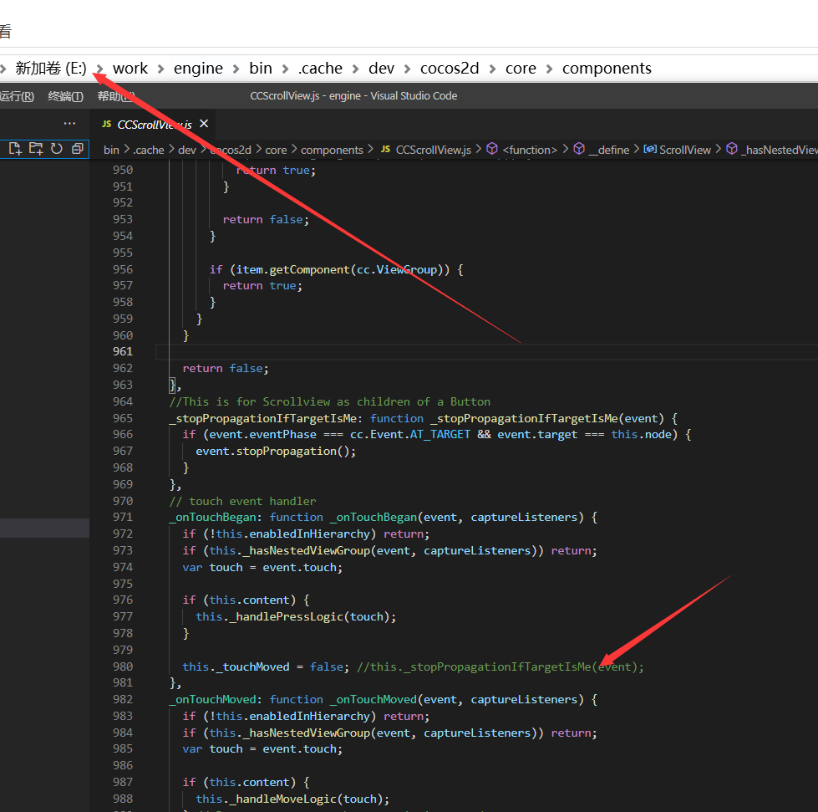Click line number 971 in the gutter
Image resolution: width=818 pixels, height=812 pixels.
point(123,517)
